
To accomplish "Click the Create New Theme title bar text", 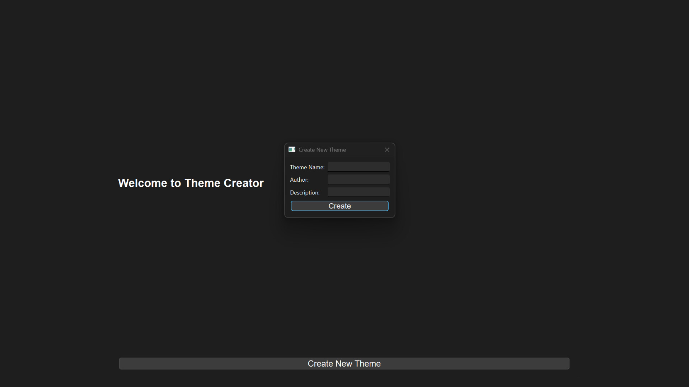I will (322, 149).
